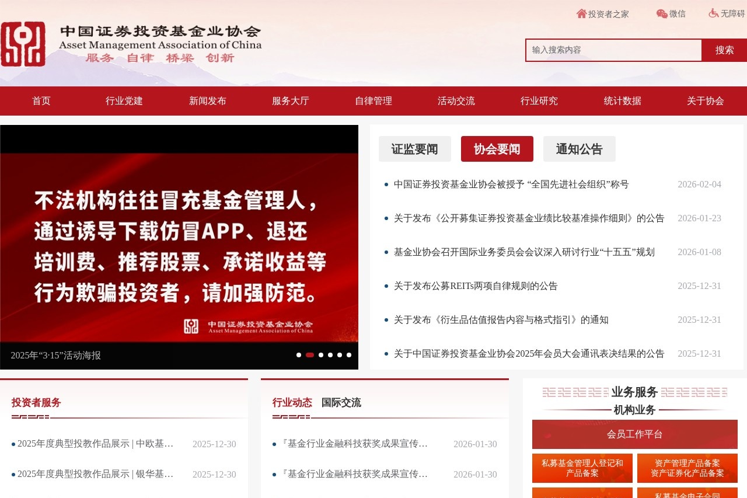Viewport: 747px width, 498px height.
Task: Focus the 输入搜索内容 search field
Action: point(613,50)
